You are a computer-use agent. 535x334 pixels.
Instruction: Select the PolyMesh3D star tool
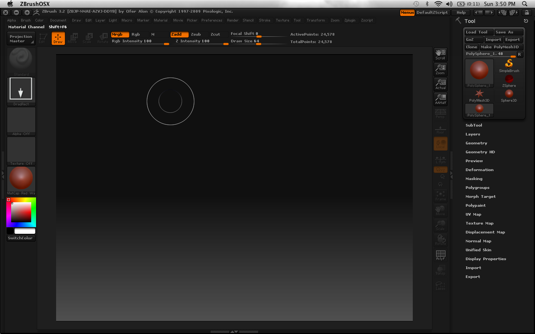point(479,96)
